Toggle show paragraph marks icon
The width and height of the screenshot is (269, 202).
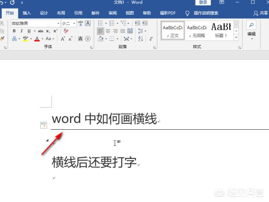pos(151,39)
